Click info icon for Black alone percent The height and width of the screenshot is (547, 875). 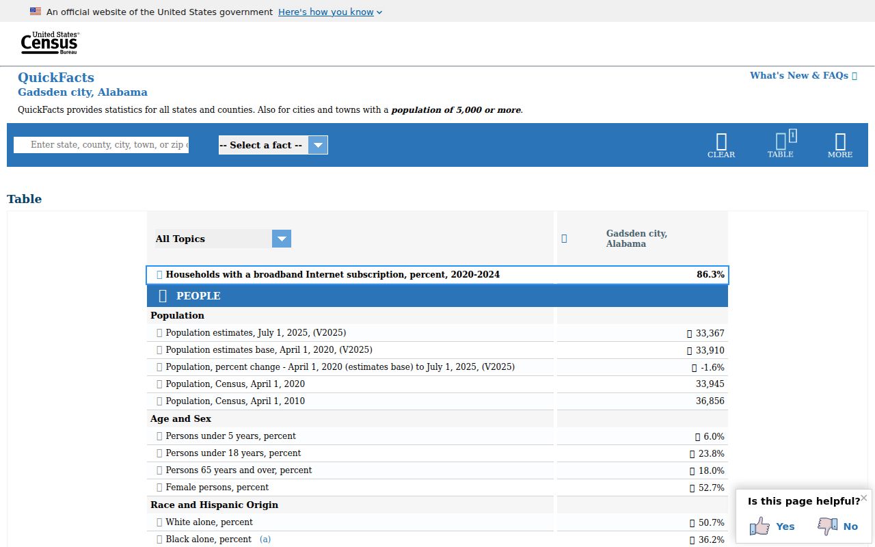pyautogui.click(x=159, y=539)
